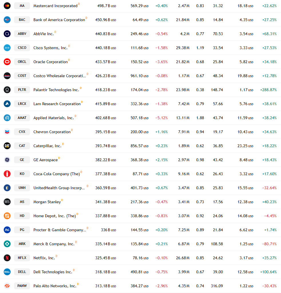Click UnitedHealth performance −32.64%
This screenshot has height=293, width=281.
click(269, 188)
